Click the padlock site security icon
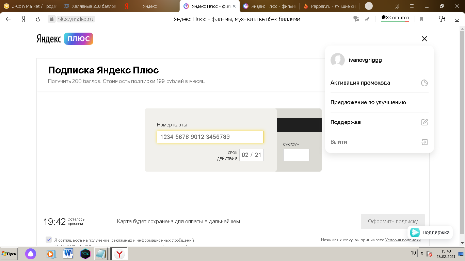 (52, 19)
